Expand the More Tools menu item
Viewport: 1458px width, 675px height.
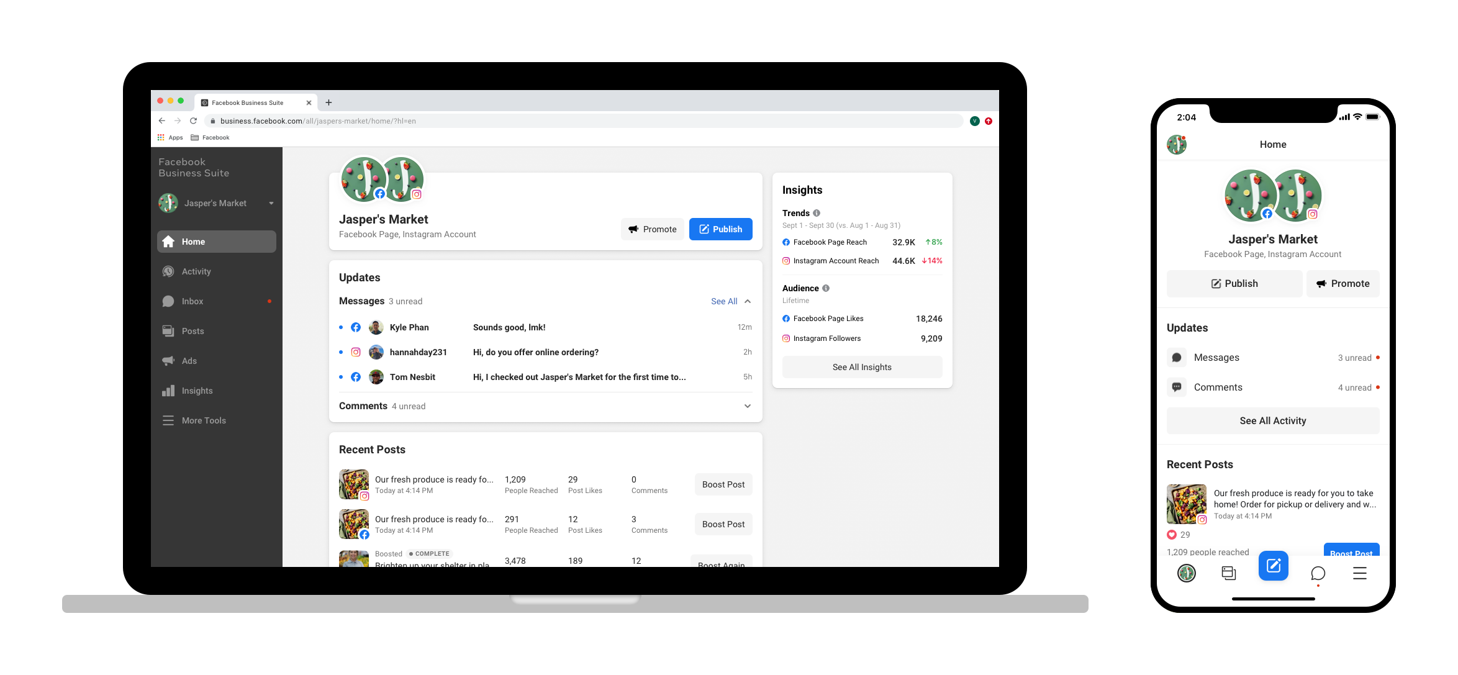click(204, 420)
